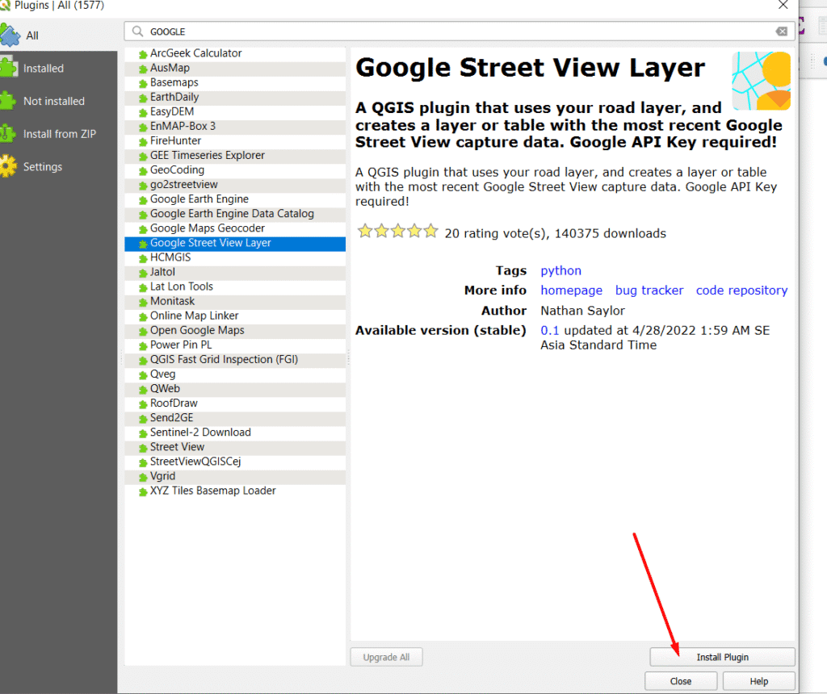Viewport: 827px width, 694px height.
Task: Open Help for the plugin manager
Action: [758, 681]
